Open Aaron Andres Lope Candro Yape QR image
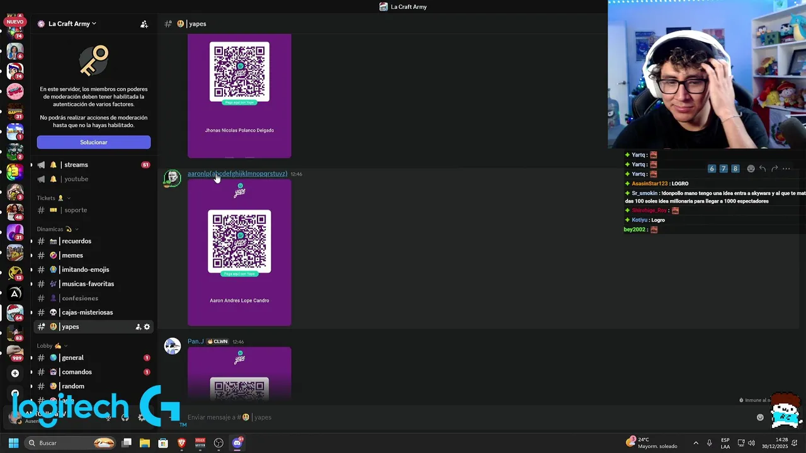Image resolution: width=806 pixels, height=453 pixels. pyautogui.click(x=239, y=253)
